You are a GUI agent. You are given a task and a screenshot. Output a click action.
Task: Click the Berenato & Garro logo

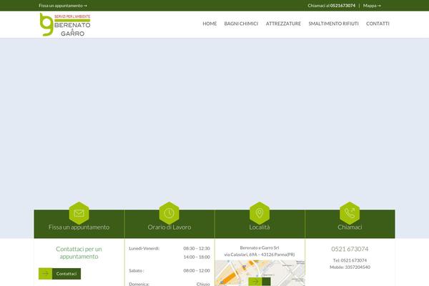65,24
